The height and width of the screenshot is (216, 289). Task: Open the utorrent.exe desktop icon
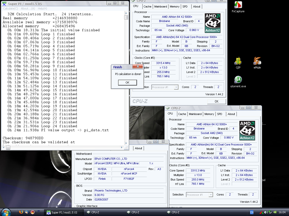tap(238, 82)
